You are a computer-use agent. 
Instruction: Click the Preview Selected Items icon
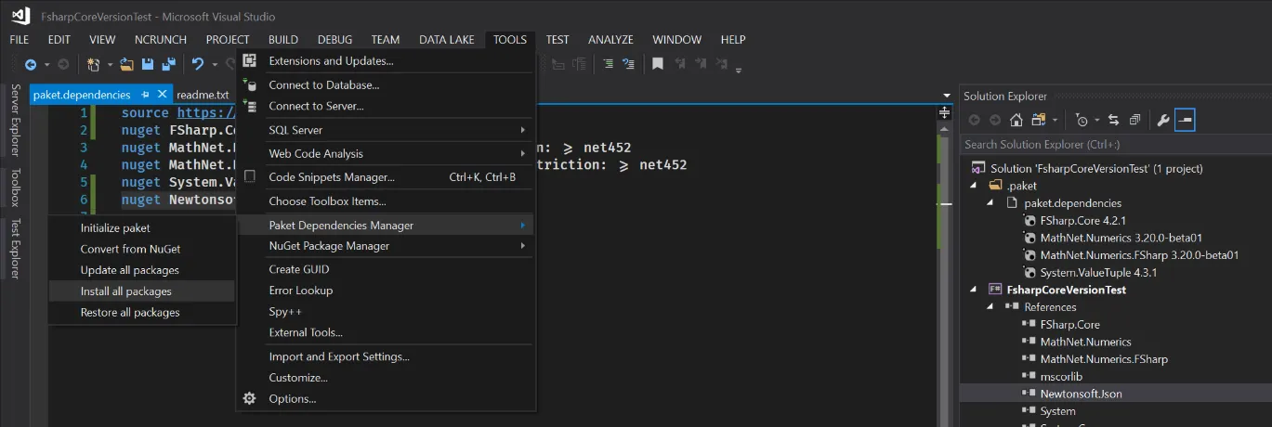tap(1185, 120)
